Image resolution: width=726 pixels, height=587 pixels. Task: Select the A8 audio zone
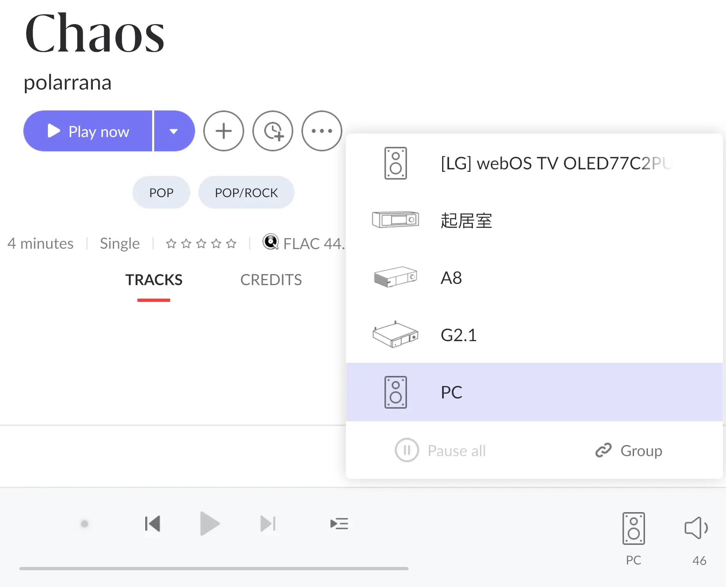(534, 278)
